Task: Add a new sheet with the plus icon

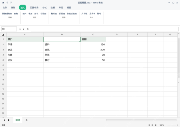Action: pyautogui.click(x=26, y=120)
